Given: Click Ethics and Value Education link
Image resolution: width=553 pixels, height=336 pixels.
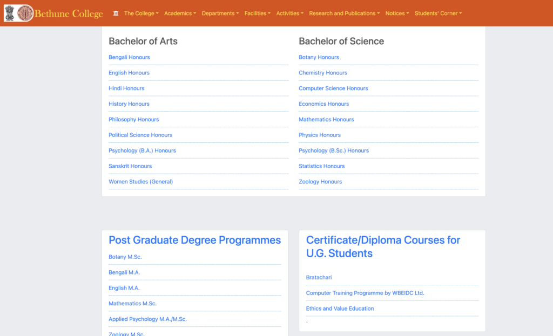Looking at the screenshot, I should pos(340,308).
